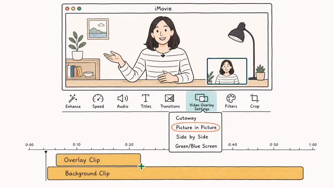The height and width of the screenshot is (188, 334).
Task: Open the Filters palette icon
Action: coord(231,98)
